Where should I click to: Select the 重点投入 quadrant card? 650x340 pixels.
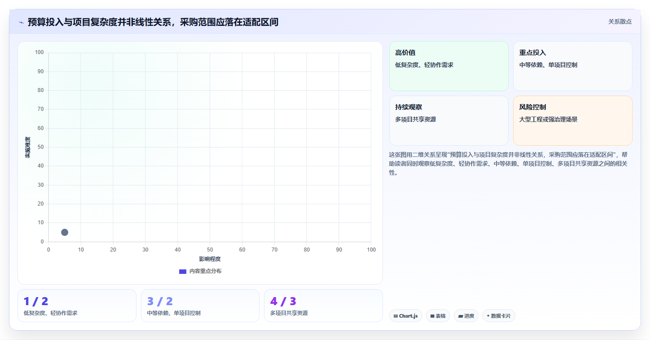point(573,66)
